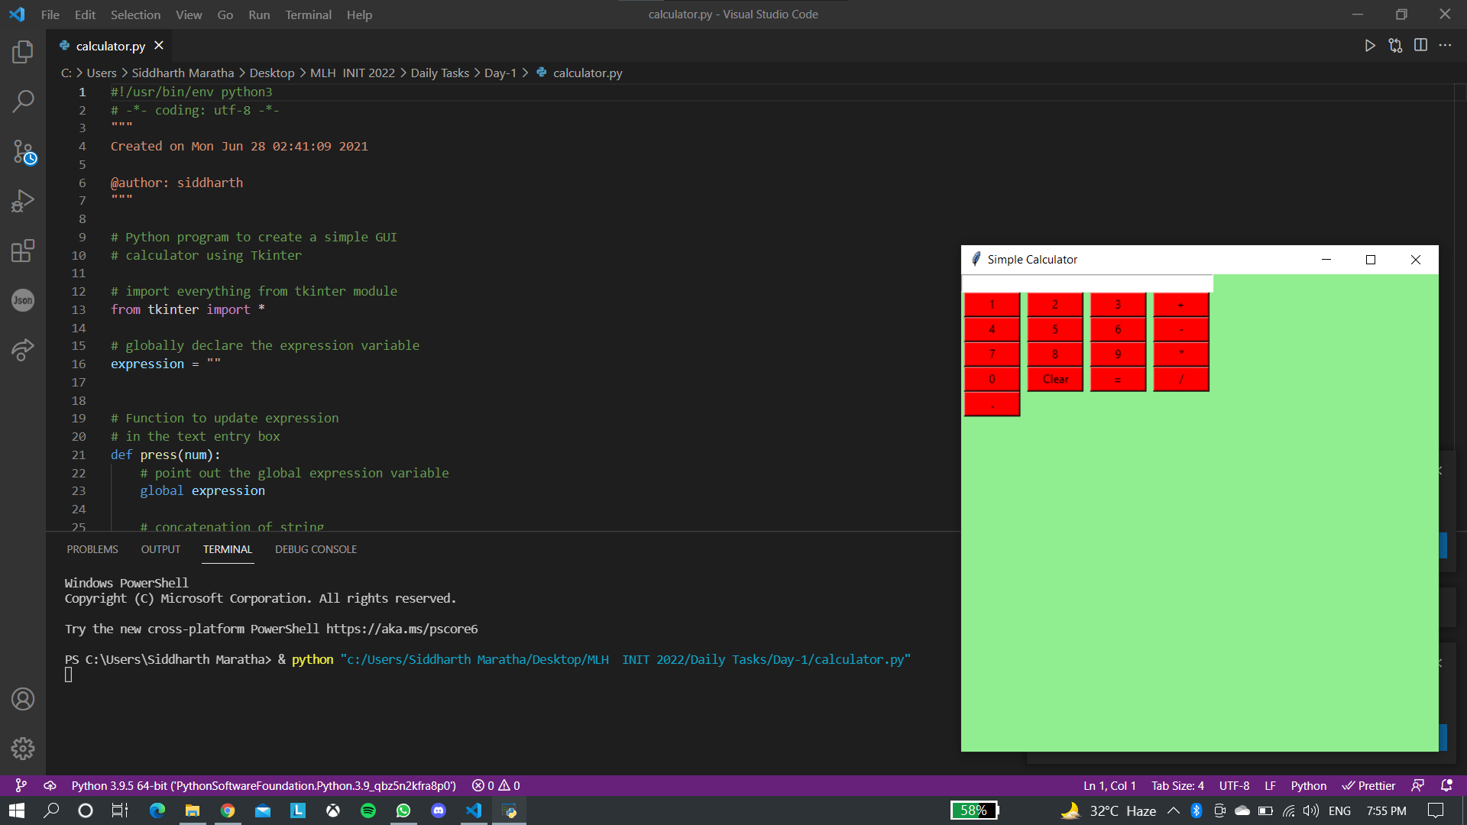Open the Extensions view

23,251
